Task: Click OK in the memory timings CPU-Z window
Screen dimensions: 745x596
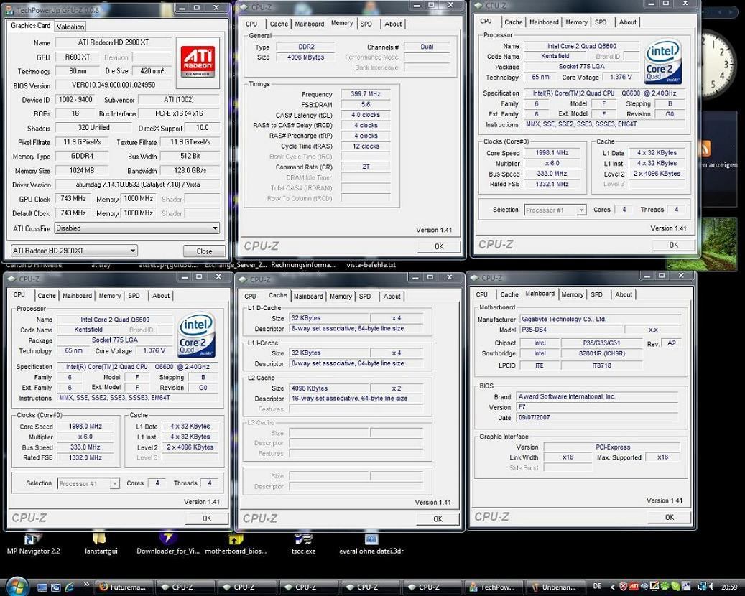Action: point(439,246)
